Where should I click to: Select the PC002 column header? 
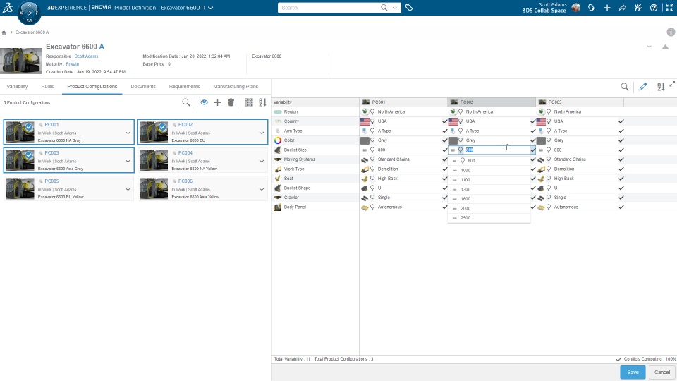pyautogui.click(x=492, y=102)
